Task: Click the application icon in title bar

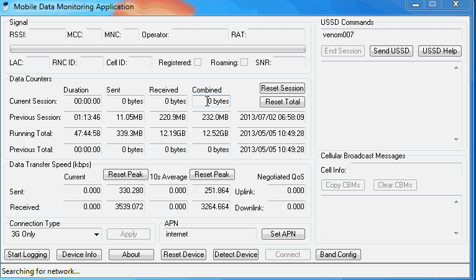Action: tap(6, 6)
